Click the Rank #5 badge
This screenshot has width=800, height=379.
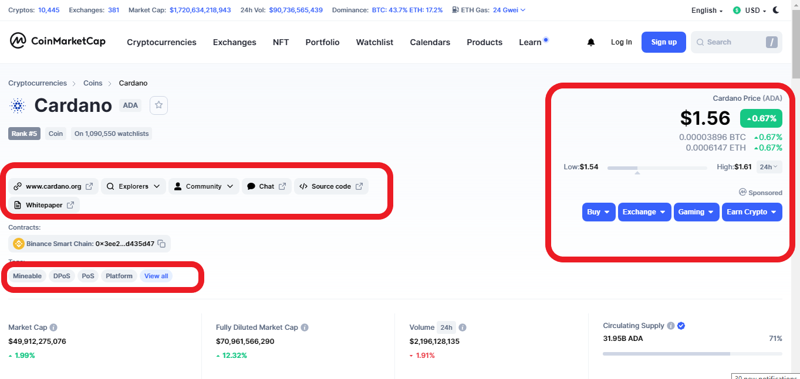pos(25,134)
